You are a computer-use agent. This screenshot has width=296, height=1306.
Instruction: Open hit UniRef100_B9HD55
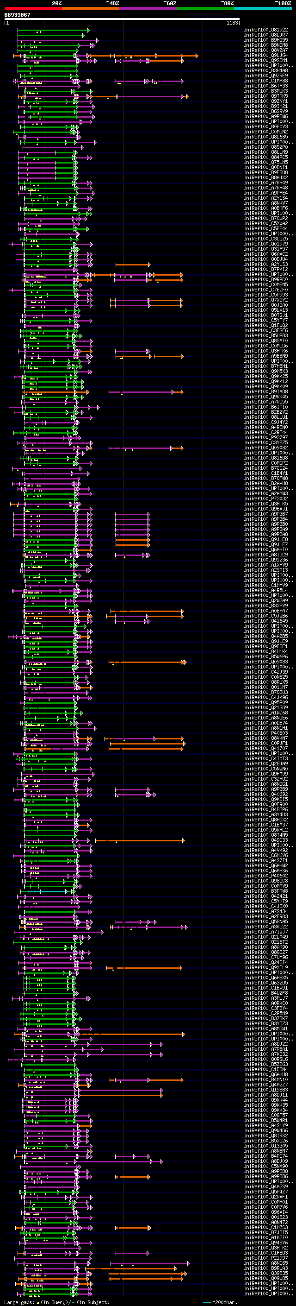tap(265, 40)
